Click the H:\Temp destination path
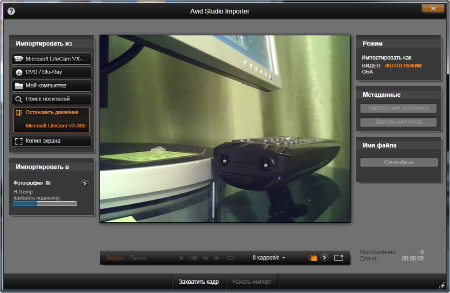 point(23,192)
